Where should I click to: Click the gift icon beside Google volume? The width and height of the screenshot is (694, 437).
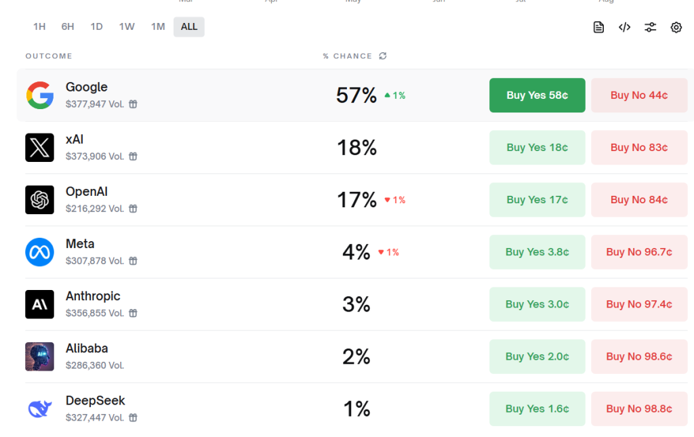coord(134,104)
